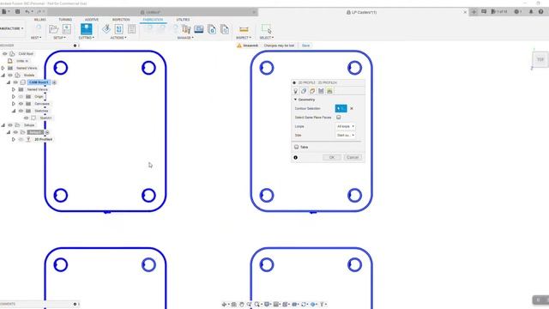Open the Loops dropdown
The height and width of the screenshot is (309, 549).
[x=345, y=126]
